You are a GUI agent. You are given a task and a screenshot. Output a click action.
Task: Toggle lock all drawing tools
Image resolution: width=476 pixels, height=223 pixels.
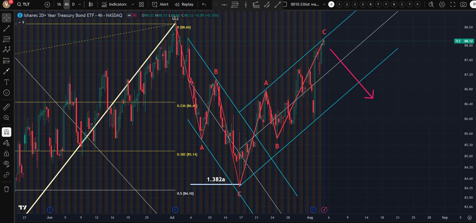tap(6, 153)
